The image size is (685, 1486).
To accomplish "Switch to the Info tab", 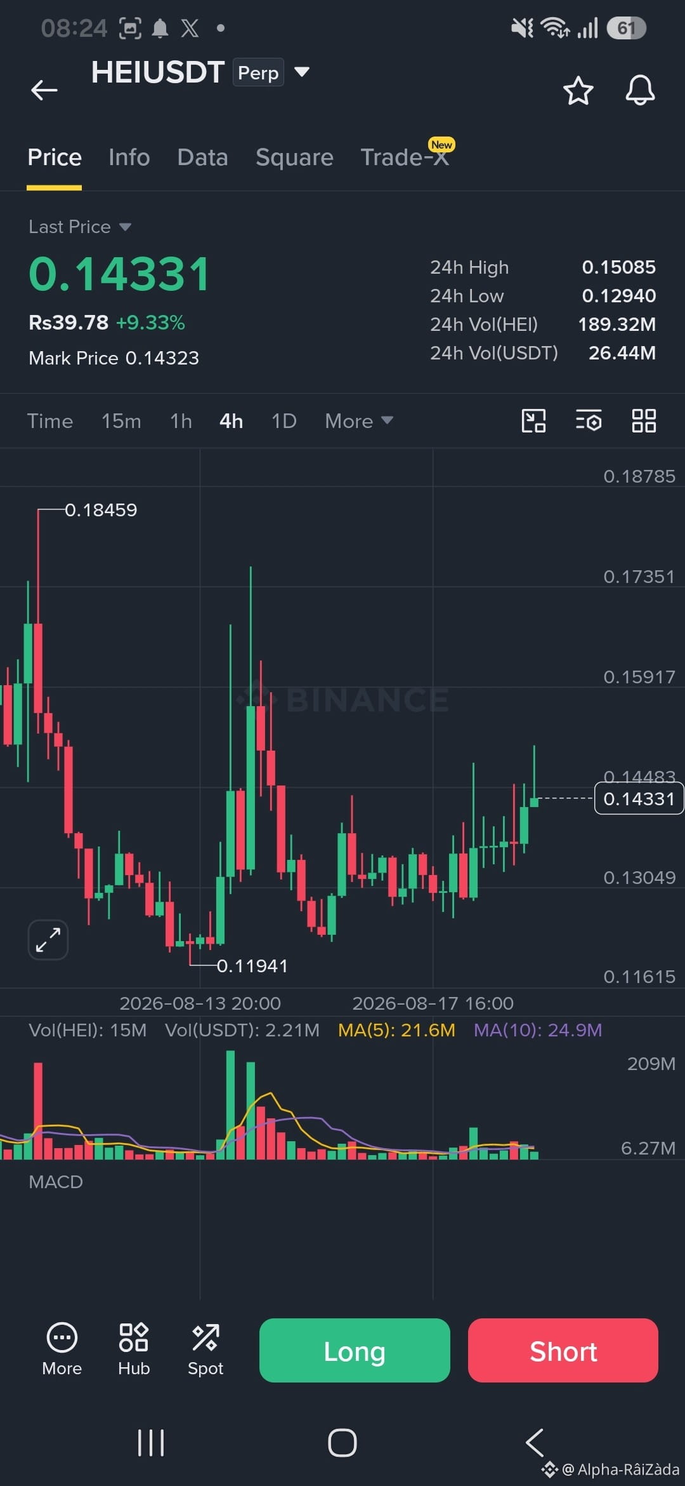I will tap(129, 157).
